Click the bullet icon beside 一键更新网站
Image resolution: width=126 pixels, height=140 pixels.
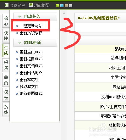tap(17, 26)
